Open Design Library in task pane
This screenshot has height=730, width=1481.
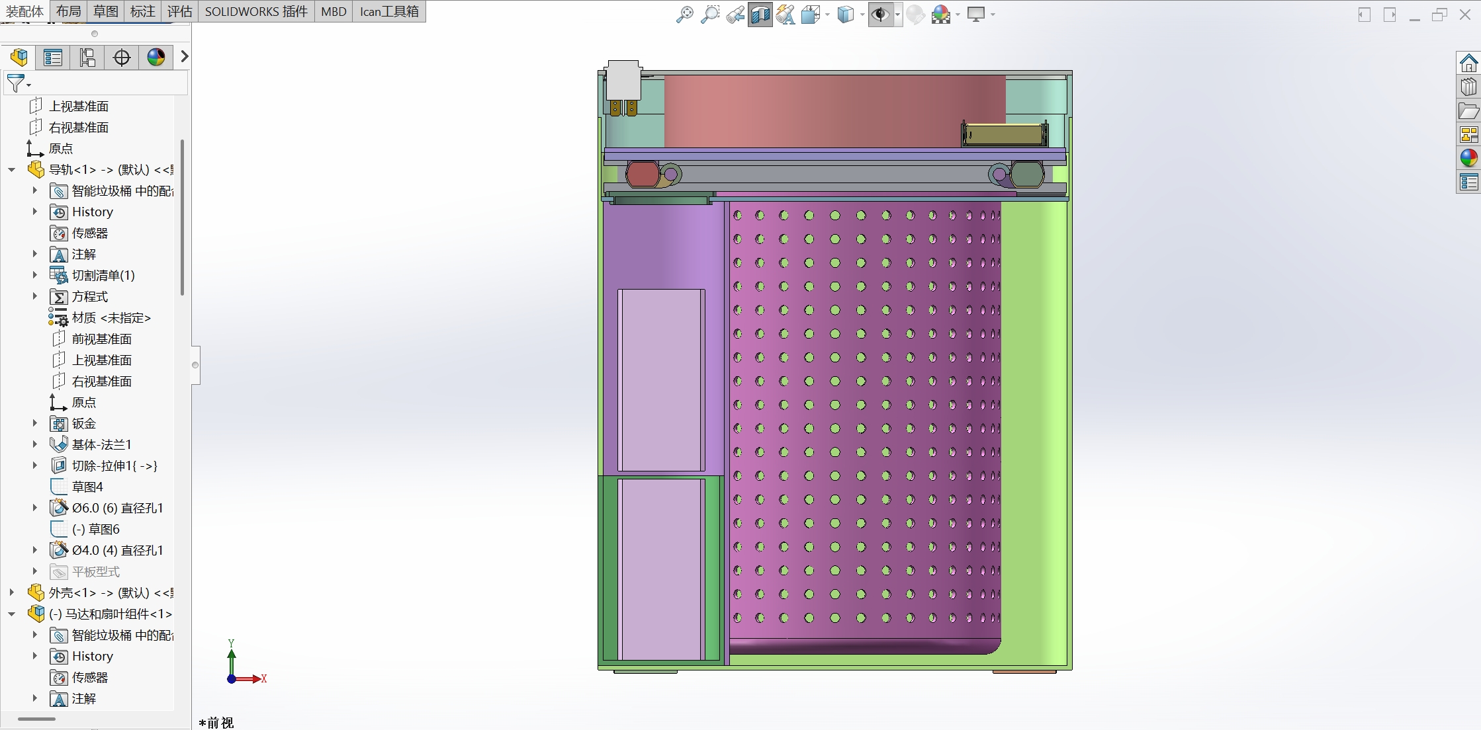click(1468, 87)
